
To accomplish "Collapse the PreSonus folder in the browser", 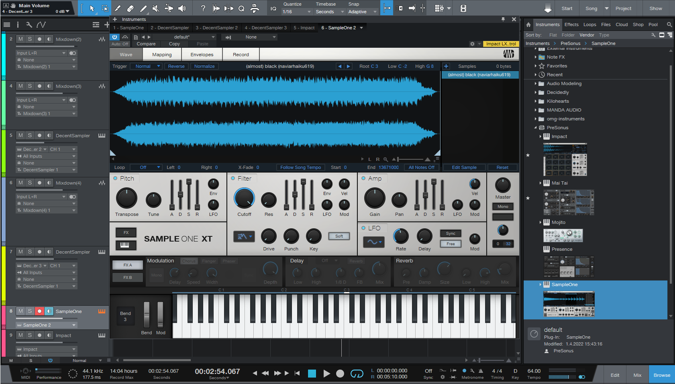I will [535, 127].
